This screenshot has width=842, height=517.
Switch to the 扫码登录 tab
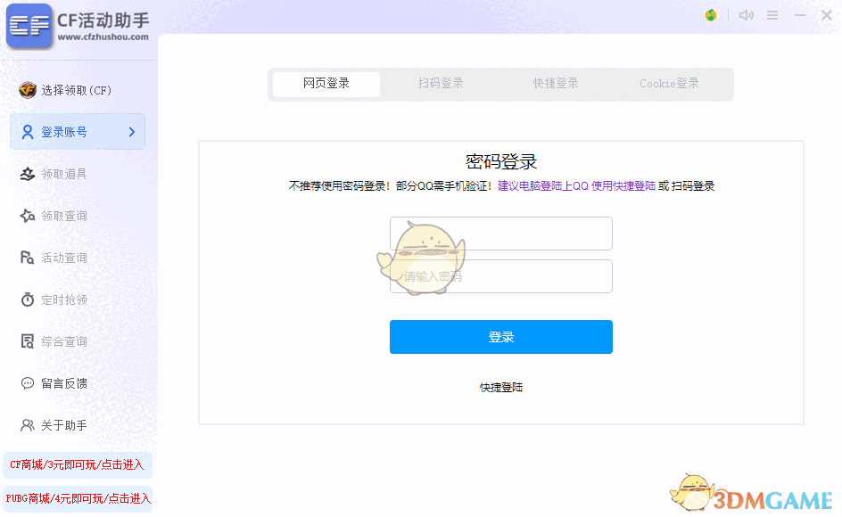[x=440, y=84]
